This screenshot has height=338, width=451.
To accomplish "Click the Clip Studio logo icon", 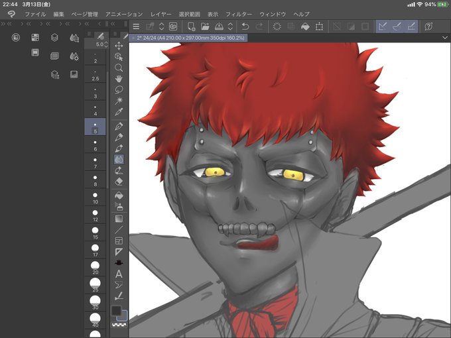I will click(11, 14).
